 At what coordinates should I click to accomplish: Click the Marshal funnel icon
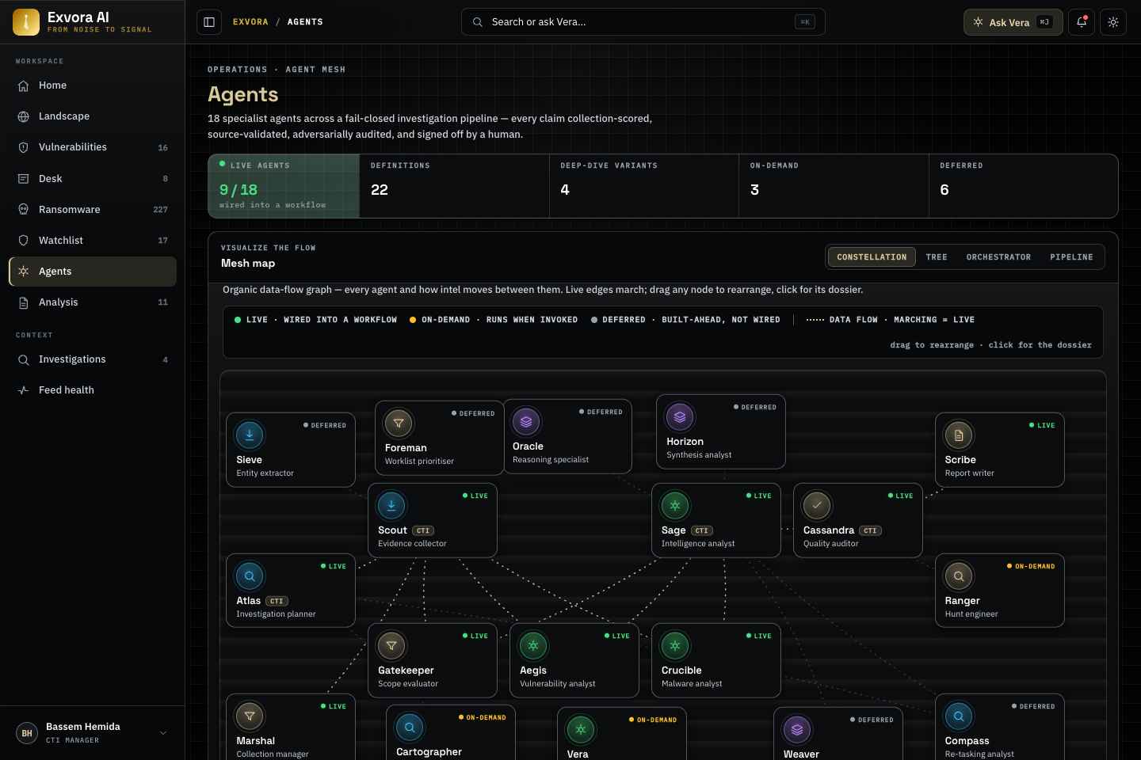(250, 716)
